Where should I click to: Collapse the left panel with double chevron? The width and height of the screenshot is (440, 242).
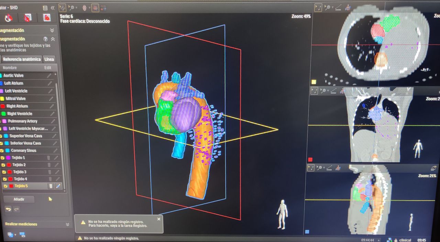(x=53, y=8)
